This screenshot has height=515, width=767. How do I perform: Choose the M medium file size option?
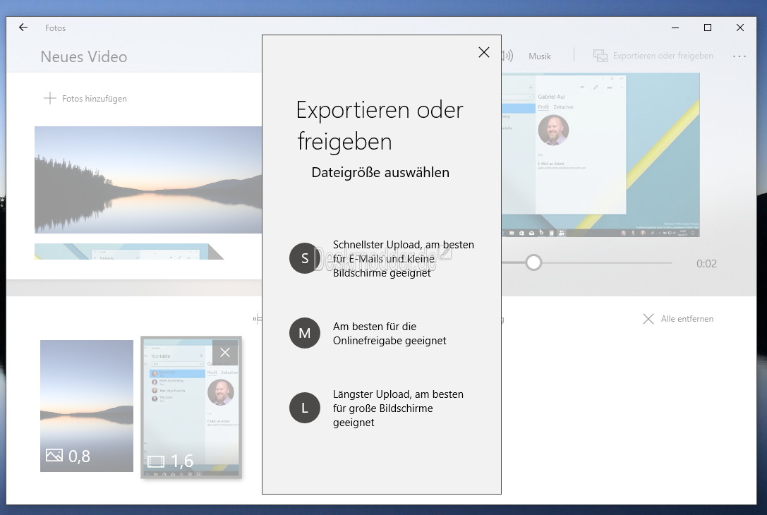click(x=304, y=333)
